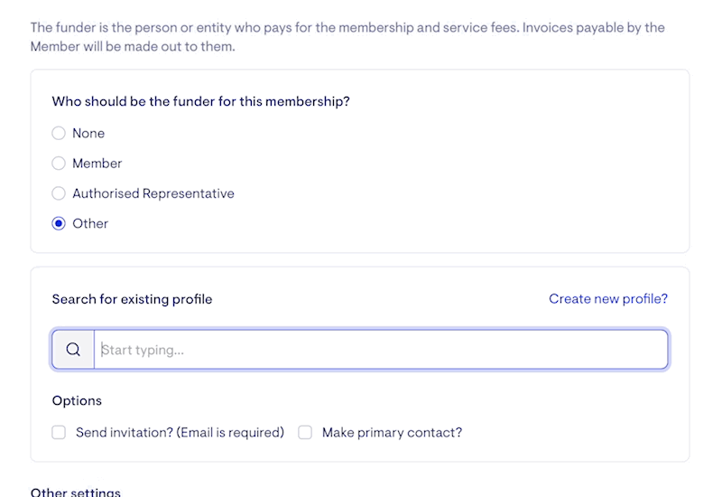Click the Other settings heading
The image size is (722, 497).
click(x=76, y=492)
